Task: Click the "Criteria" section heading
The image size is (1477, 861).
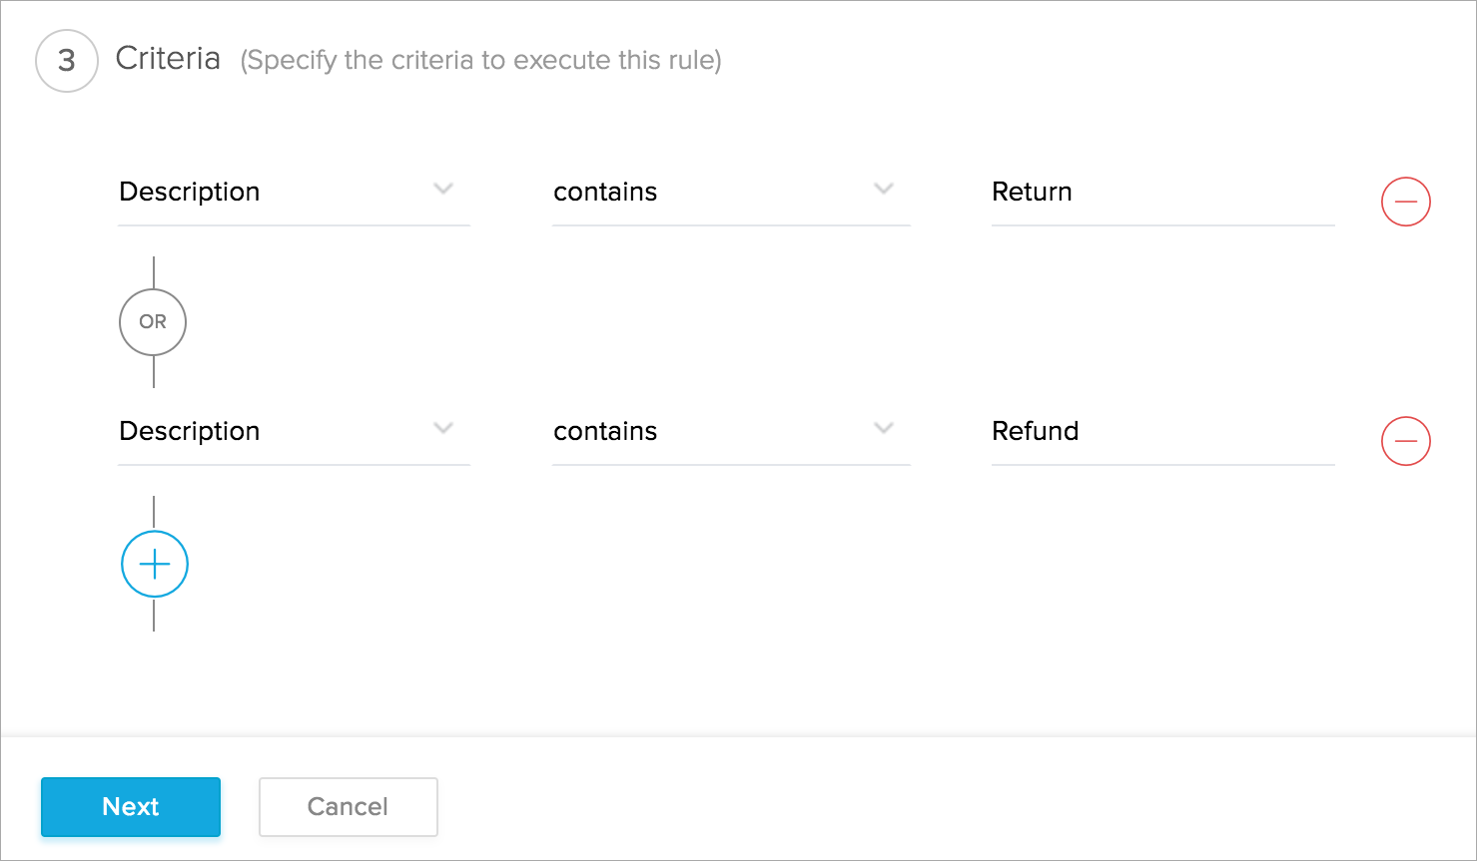Action: click(168, 59)
